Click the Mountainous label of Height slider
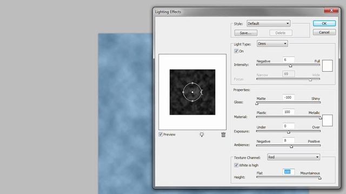The height and width of the screenshot is (194, 346). [310, 174]
